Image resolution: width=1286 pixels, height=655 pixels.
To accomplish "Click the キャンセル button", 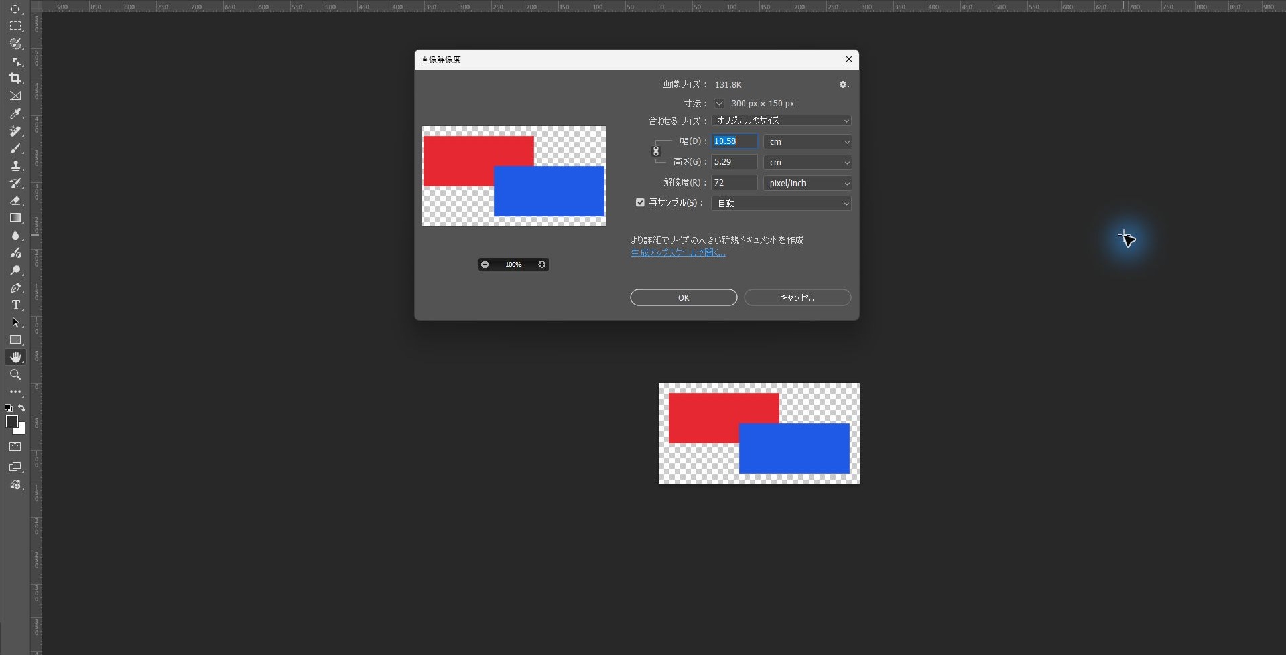I will (797, 297).
